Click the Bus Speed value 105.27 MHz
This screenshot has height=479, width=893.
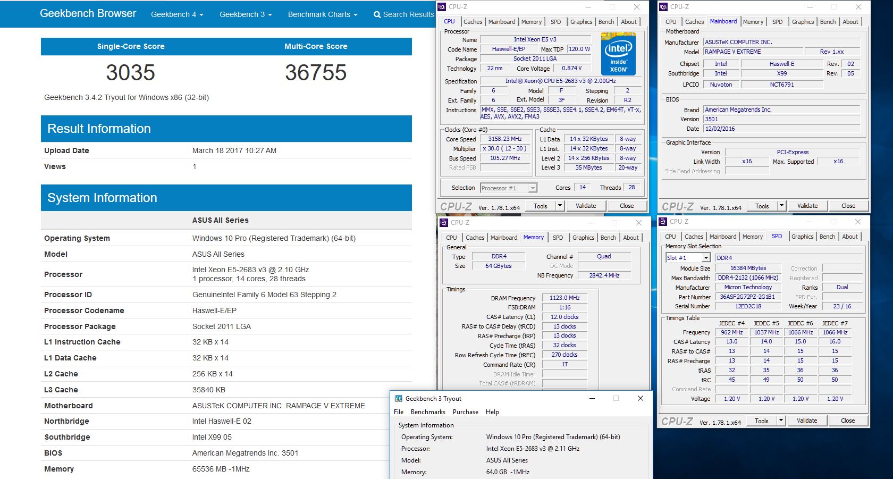tap(505, 158)
